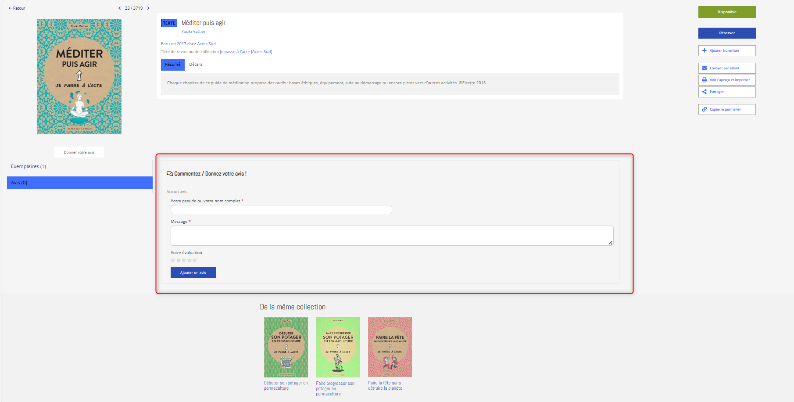Go to the next record with right chevron
This screenshot has width=794, height=402.
click(148, 8)
